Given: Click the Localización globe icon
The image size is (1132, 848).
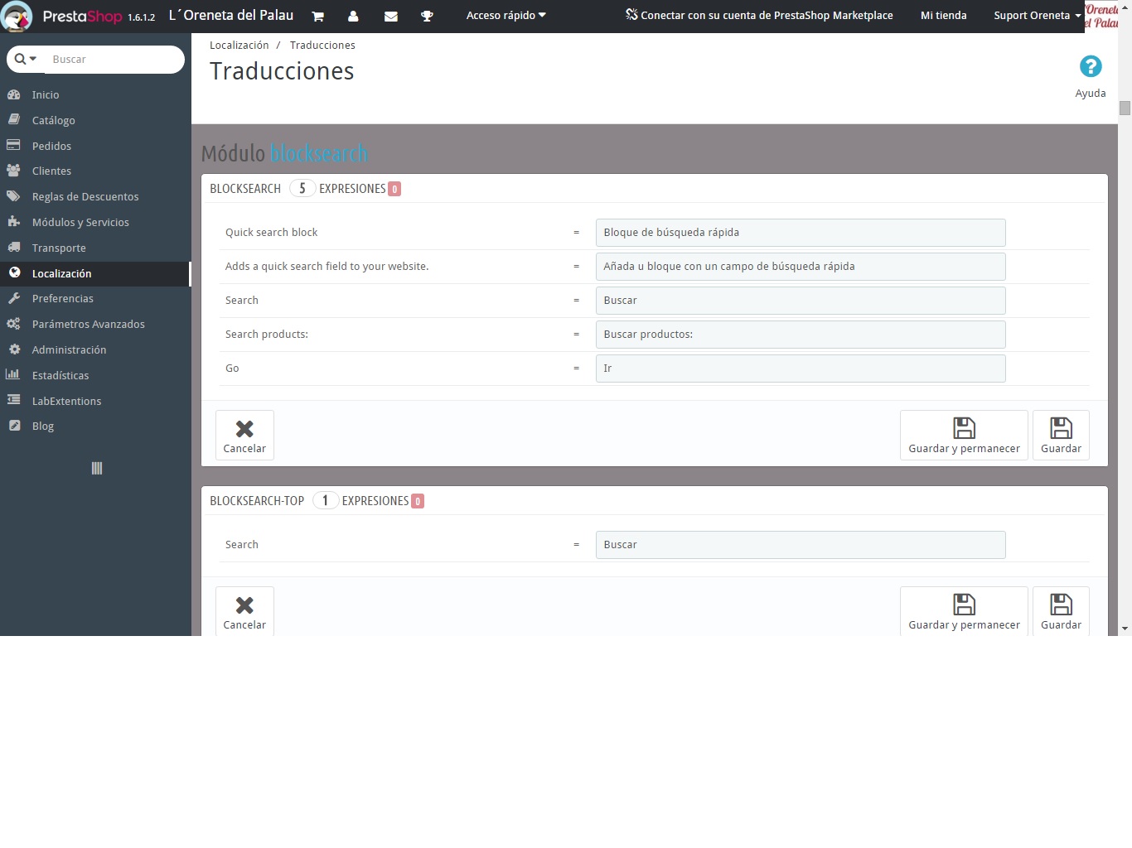Looking at the screenshot, I should 14,272.
